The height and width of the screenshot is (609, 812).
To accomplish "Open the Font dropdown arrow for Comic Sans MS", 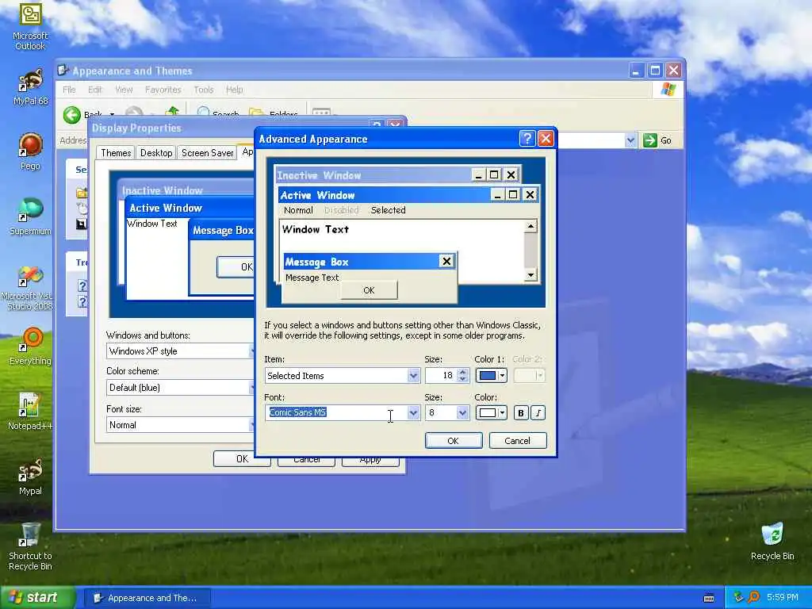I will [412, 412].
